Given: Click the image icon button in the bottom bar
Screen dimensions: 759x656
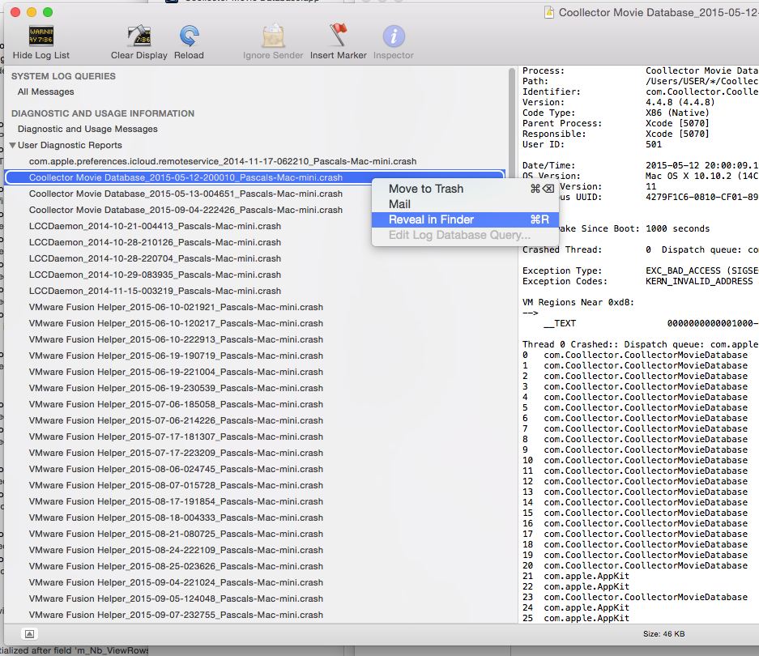Looking at the screenshot, I should (29, 634).
